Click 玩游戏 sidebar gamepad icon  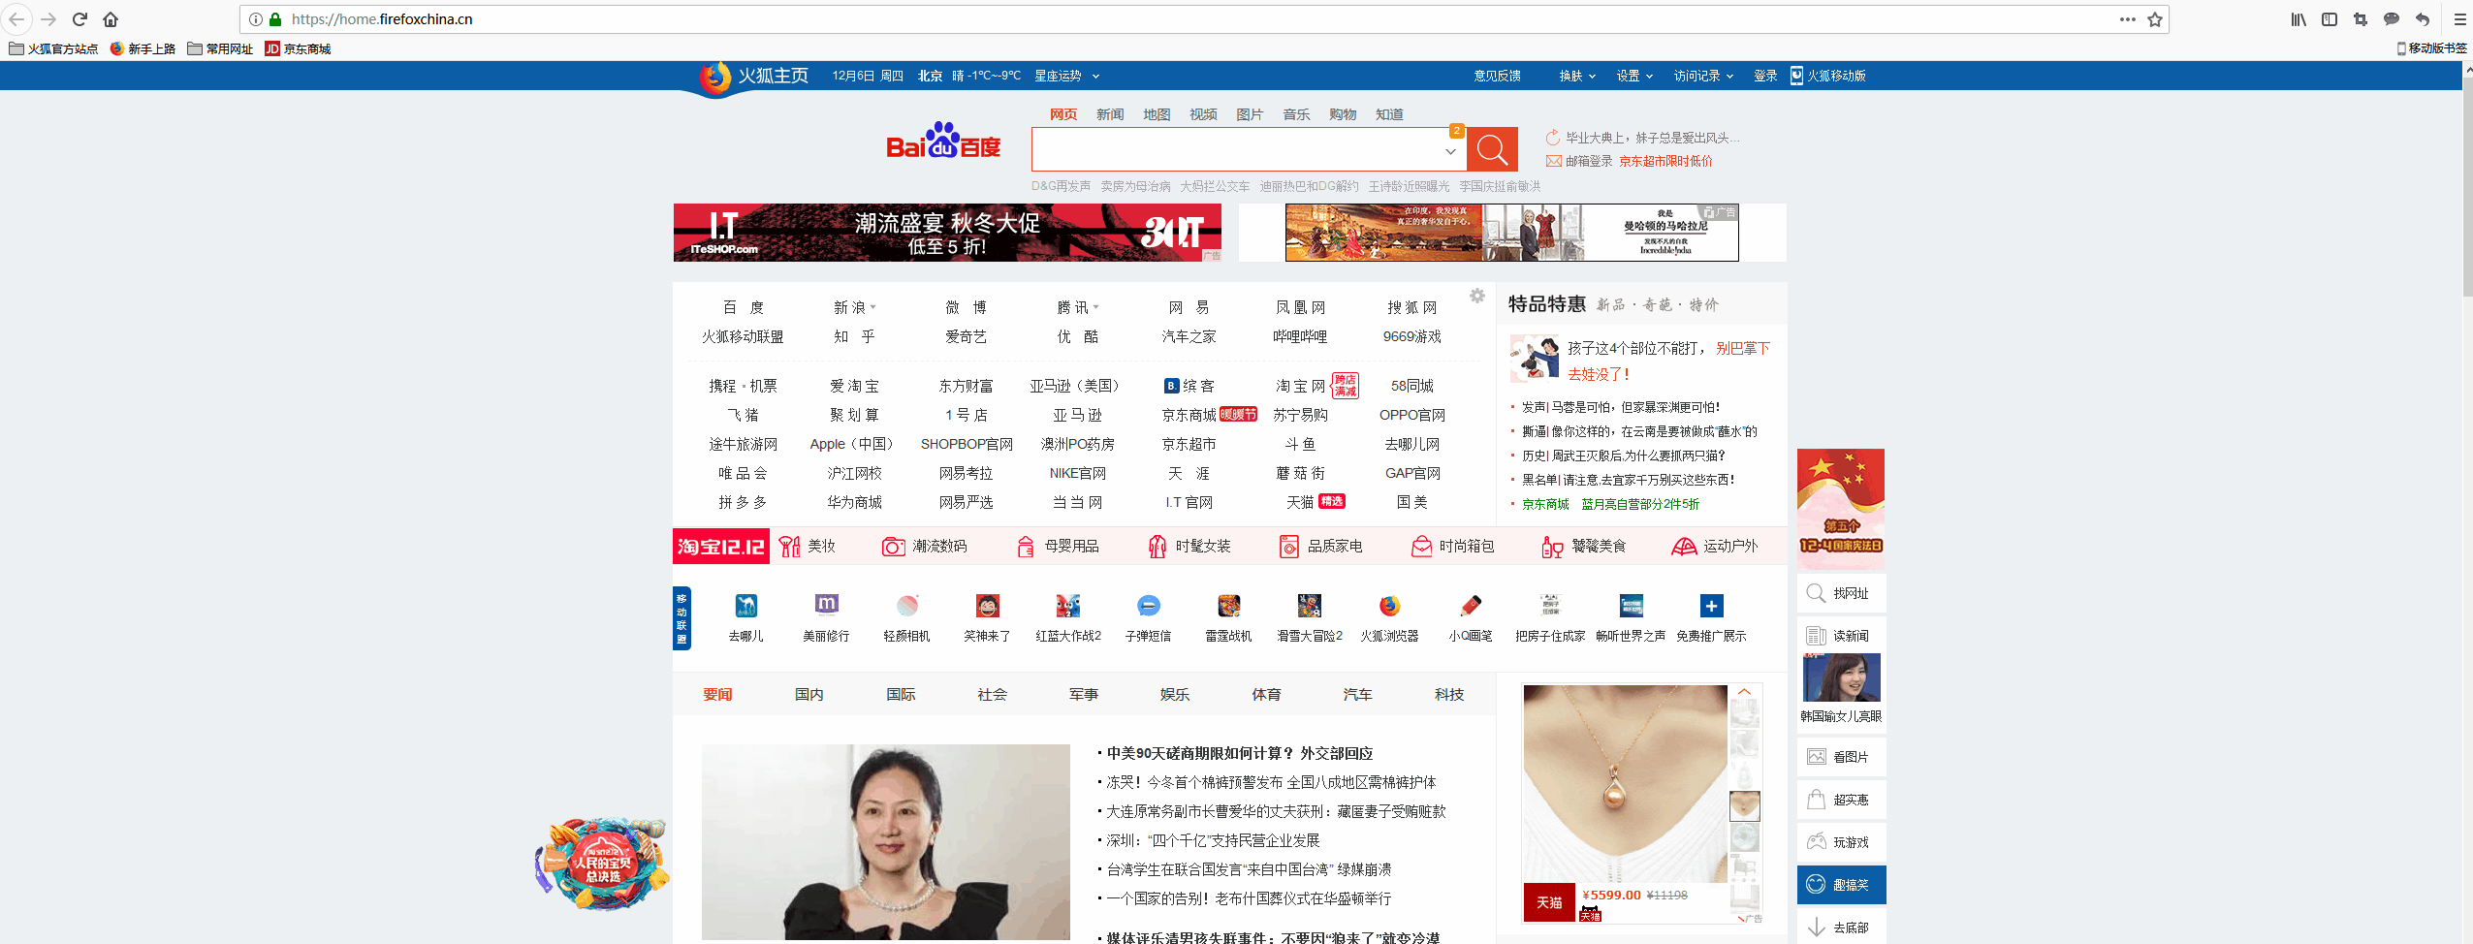[x=1816, y=842]
